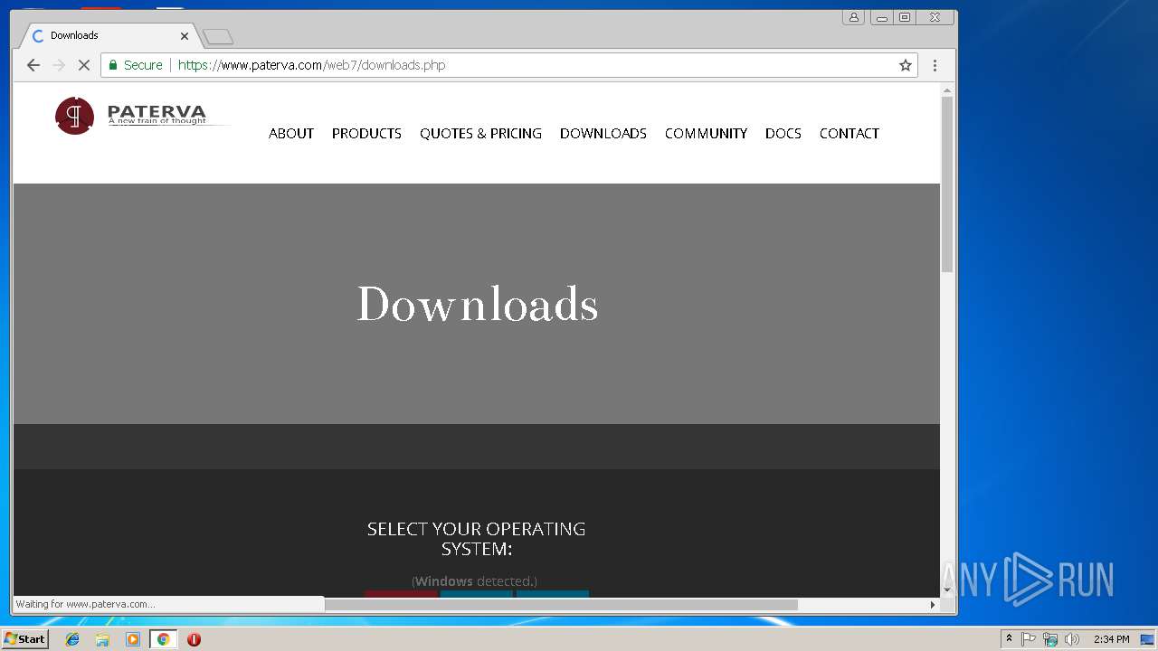
Task: Open Chrome three-dot menu
Action: 935,65
